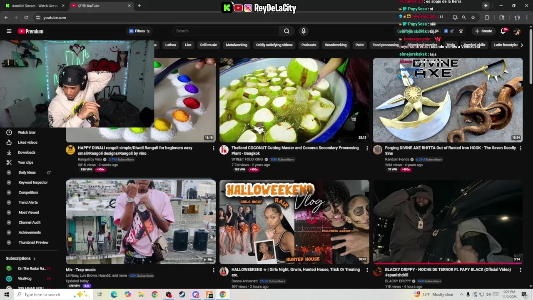Open the Mix - Trap music thumbnail
The height and width of the screenshot is (300, 533).
pos(141,222)
